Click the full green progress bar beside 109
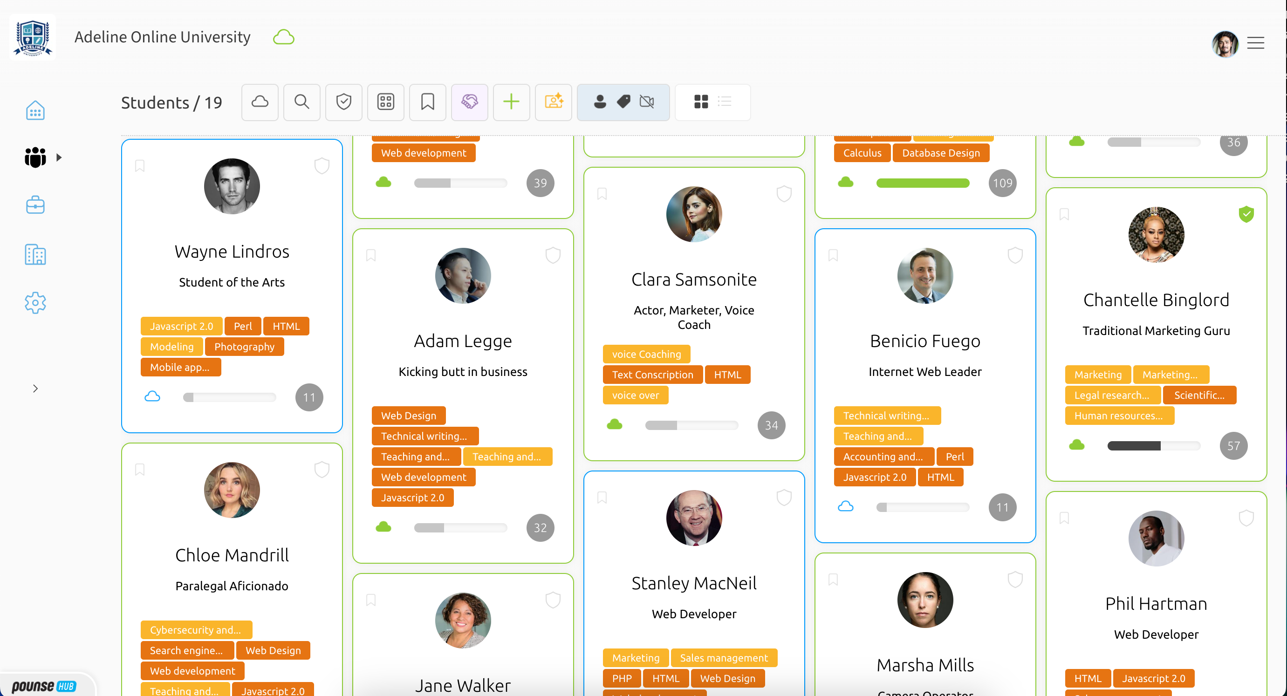The image size is (1287, 696). pos(922,183)
